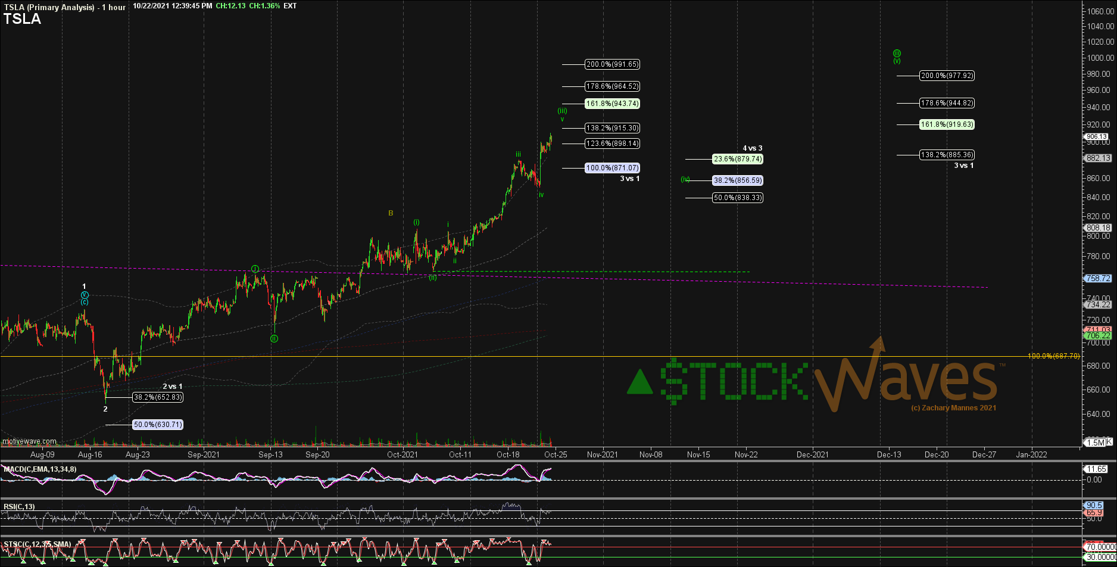Viewport: 1117px width, 567px height.
Task: Click the Jan-2022 date on the time axis
Action: [x=1031, y=454]
